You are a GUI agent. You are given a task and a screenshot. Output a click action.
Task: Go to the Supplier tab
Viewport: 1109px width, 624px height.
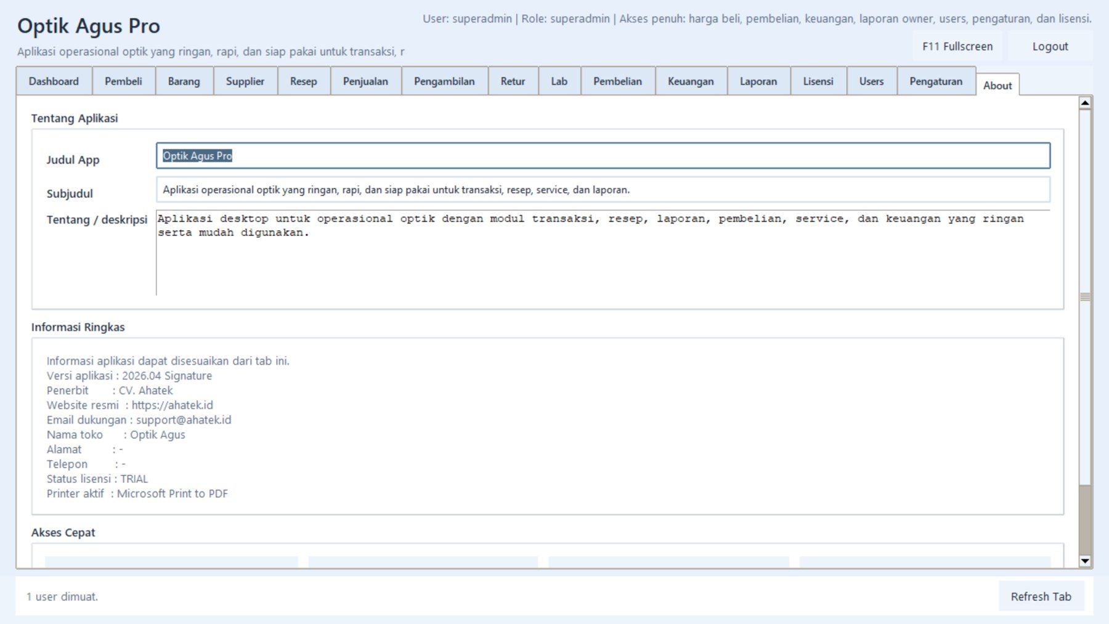(x=245, y=81)
